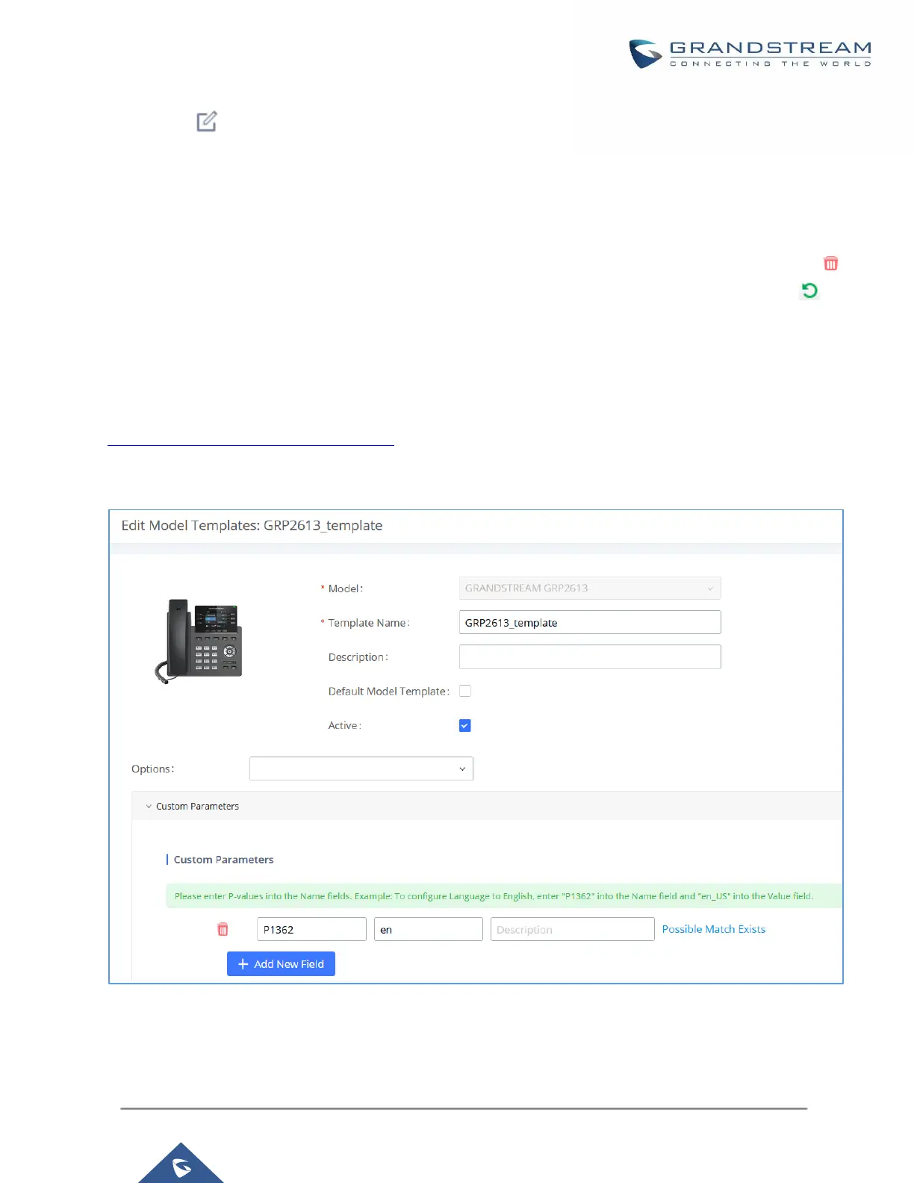914x1183 pixels.
Task: Click the green P-values hint message
Action: [x=504, y=896]
